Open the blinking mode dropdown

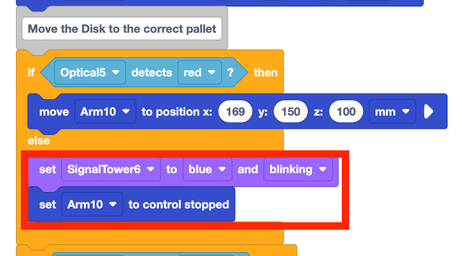tap(298, 169)
